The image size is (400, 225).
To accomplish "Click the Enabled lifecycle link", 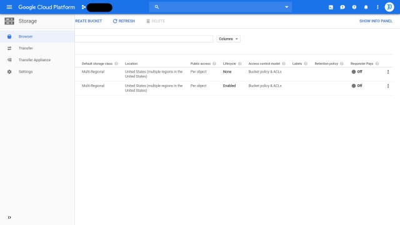I will (x=229, y=86).
